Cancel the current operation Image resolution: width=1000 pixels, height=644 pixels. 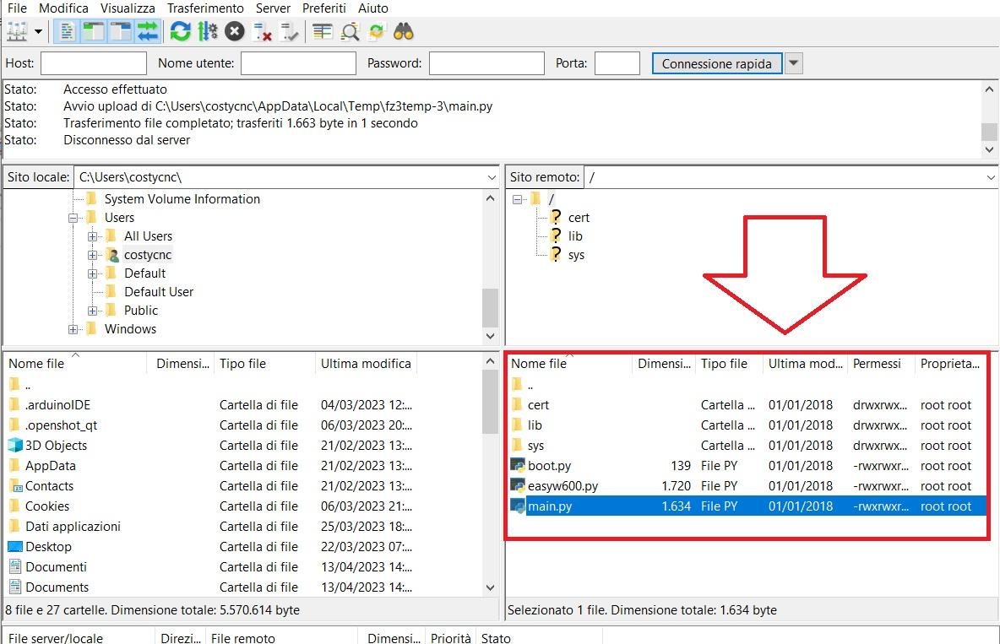pyautogui.click(x=235, y=31)
